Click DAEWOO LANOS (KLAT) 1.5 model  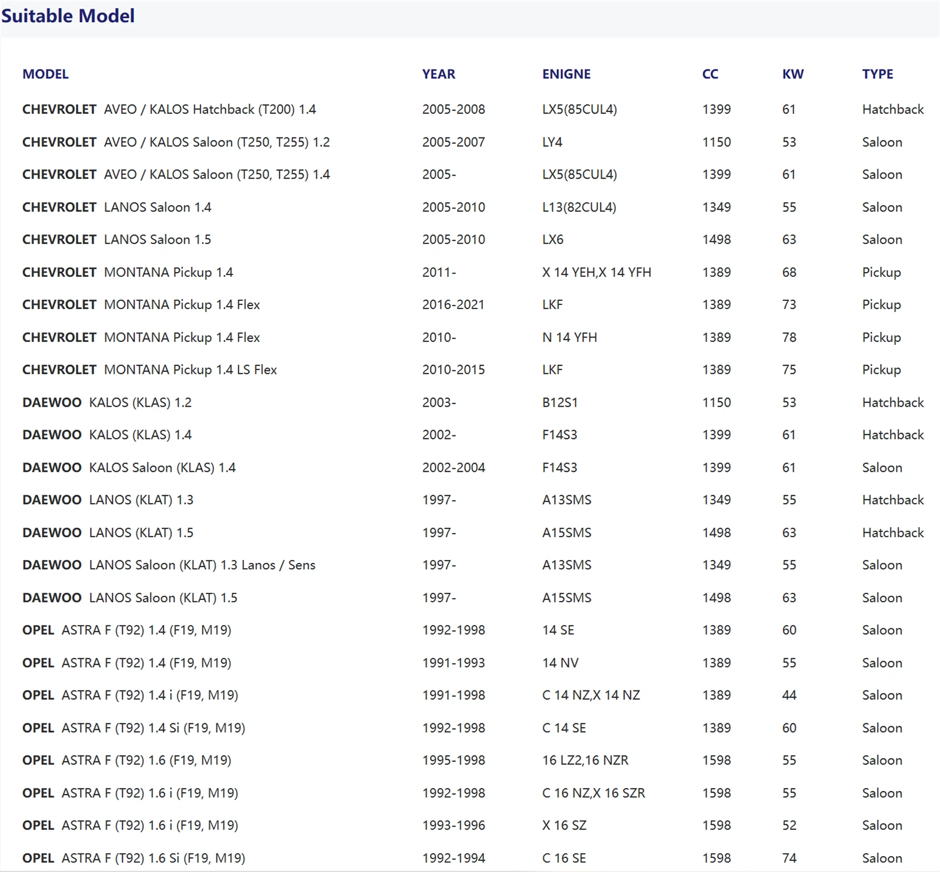pos(108,533)
